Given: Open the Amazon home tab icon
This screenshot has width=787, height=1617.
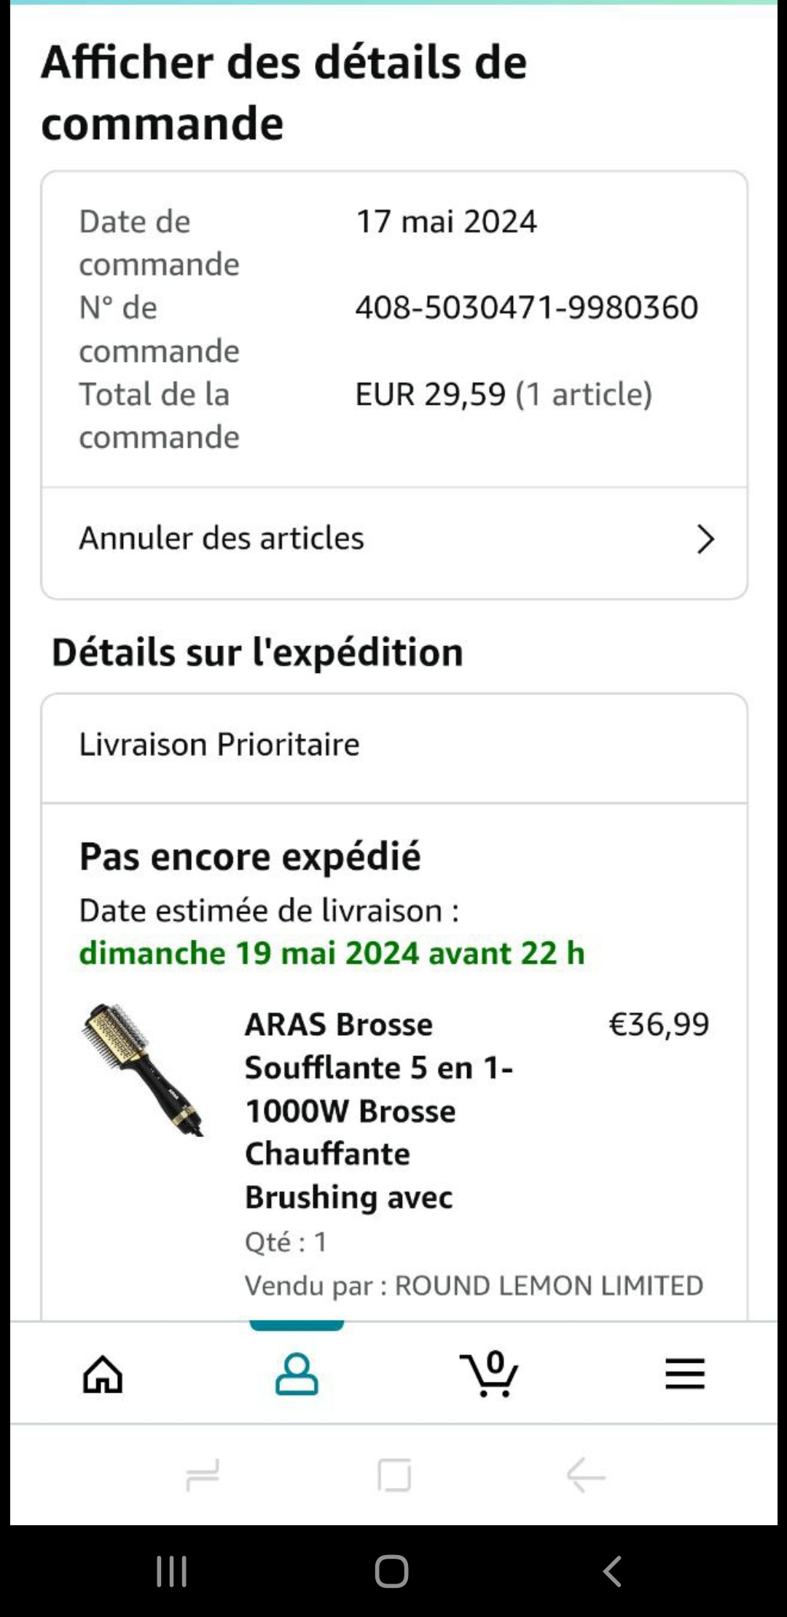Looking at the screenshot, I should point(103,1374).
